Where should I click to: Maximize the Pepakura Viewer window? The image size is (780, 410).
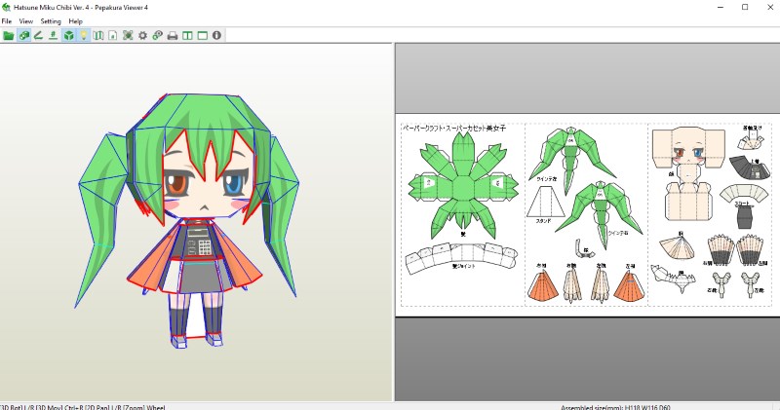point(745,7)
